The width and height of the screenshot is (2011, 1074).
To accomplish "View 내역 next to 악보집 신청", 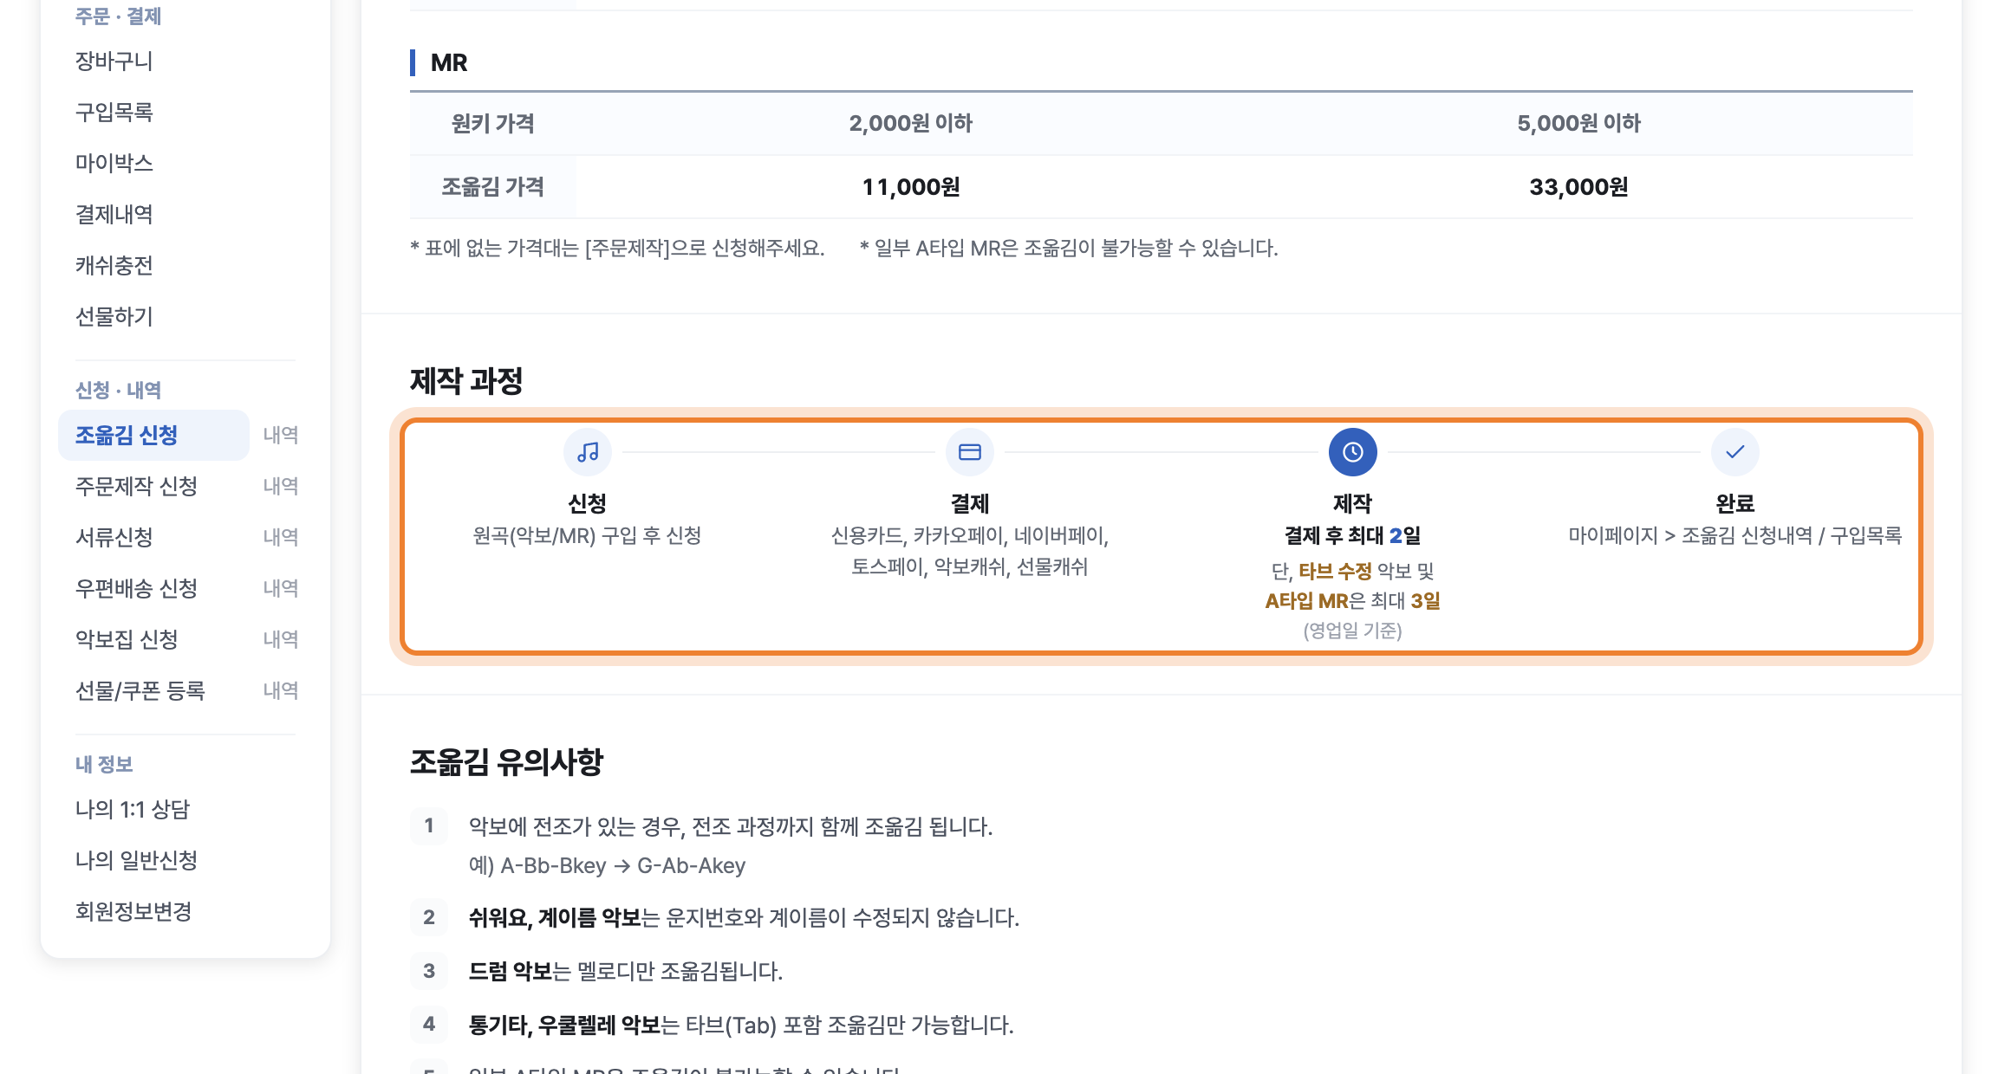I will tap(280, 639).
